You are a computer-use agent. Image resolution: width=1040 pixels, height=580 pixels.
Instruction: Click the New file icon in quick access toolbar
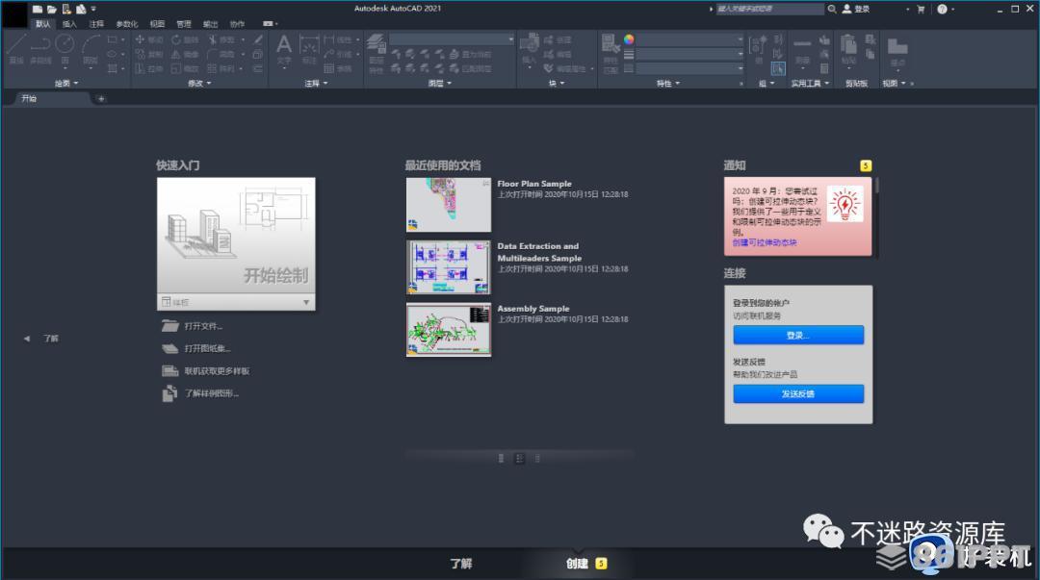tap(38, 9)
